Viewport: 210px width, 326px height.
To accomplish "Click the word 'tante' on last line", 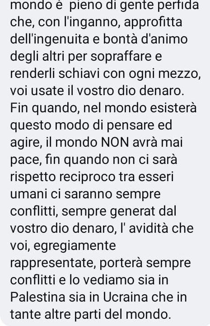I will pos(25,314).
